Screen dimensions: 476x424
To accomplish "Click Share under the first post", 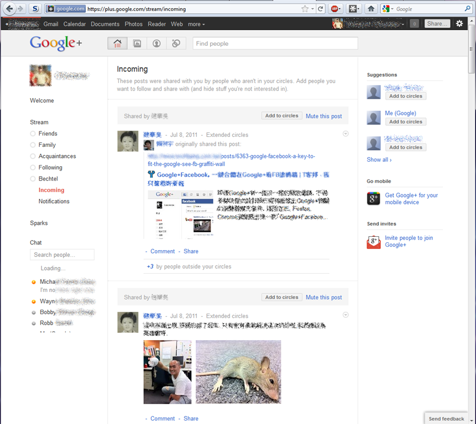I will 191,251.
